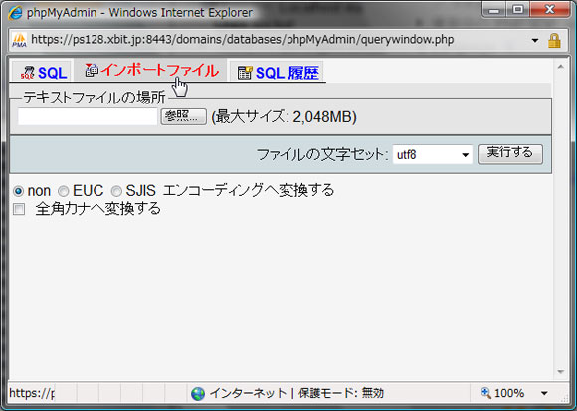Click the Internet Explorer logo icon

click(x=16, y=13)
